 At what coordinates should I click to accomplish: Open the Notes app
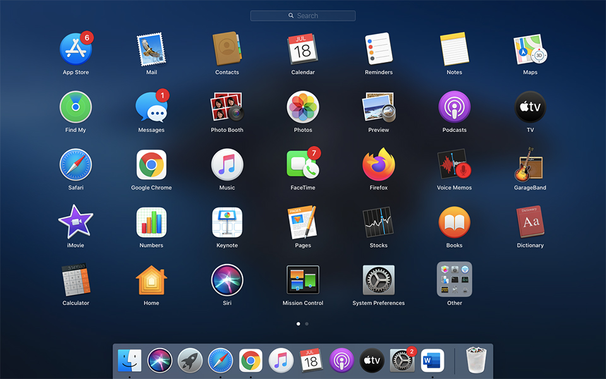point(454,49)
